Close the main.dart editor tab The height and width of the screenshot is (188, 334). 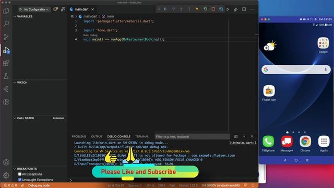pos(92,9)
